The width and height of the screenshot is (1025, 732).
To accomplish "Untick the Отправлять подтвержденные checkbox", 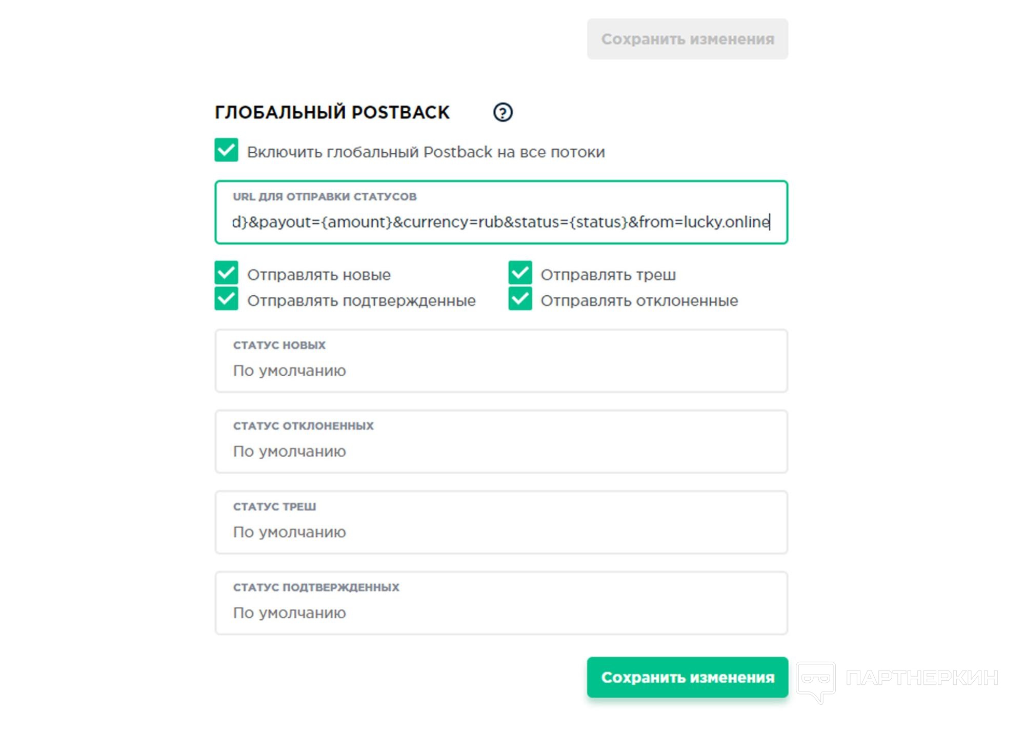I will [226, 299].
